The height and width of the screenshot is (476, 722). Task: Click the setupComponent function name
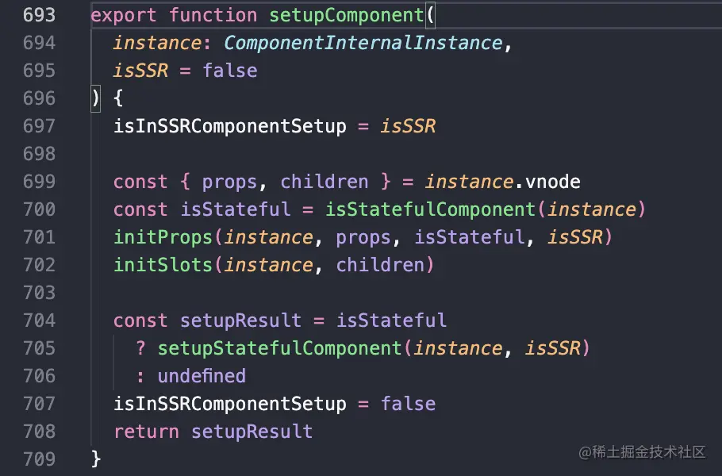tap(347, 15)
